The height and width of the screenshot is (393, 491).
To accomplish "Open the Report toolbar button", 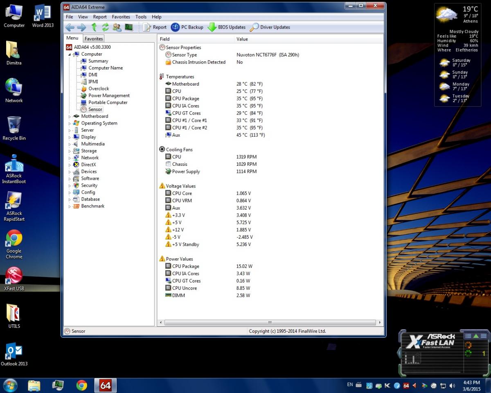I will pos(155,27).
